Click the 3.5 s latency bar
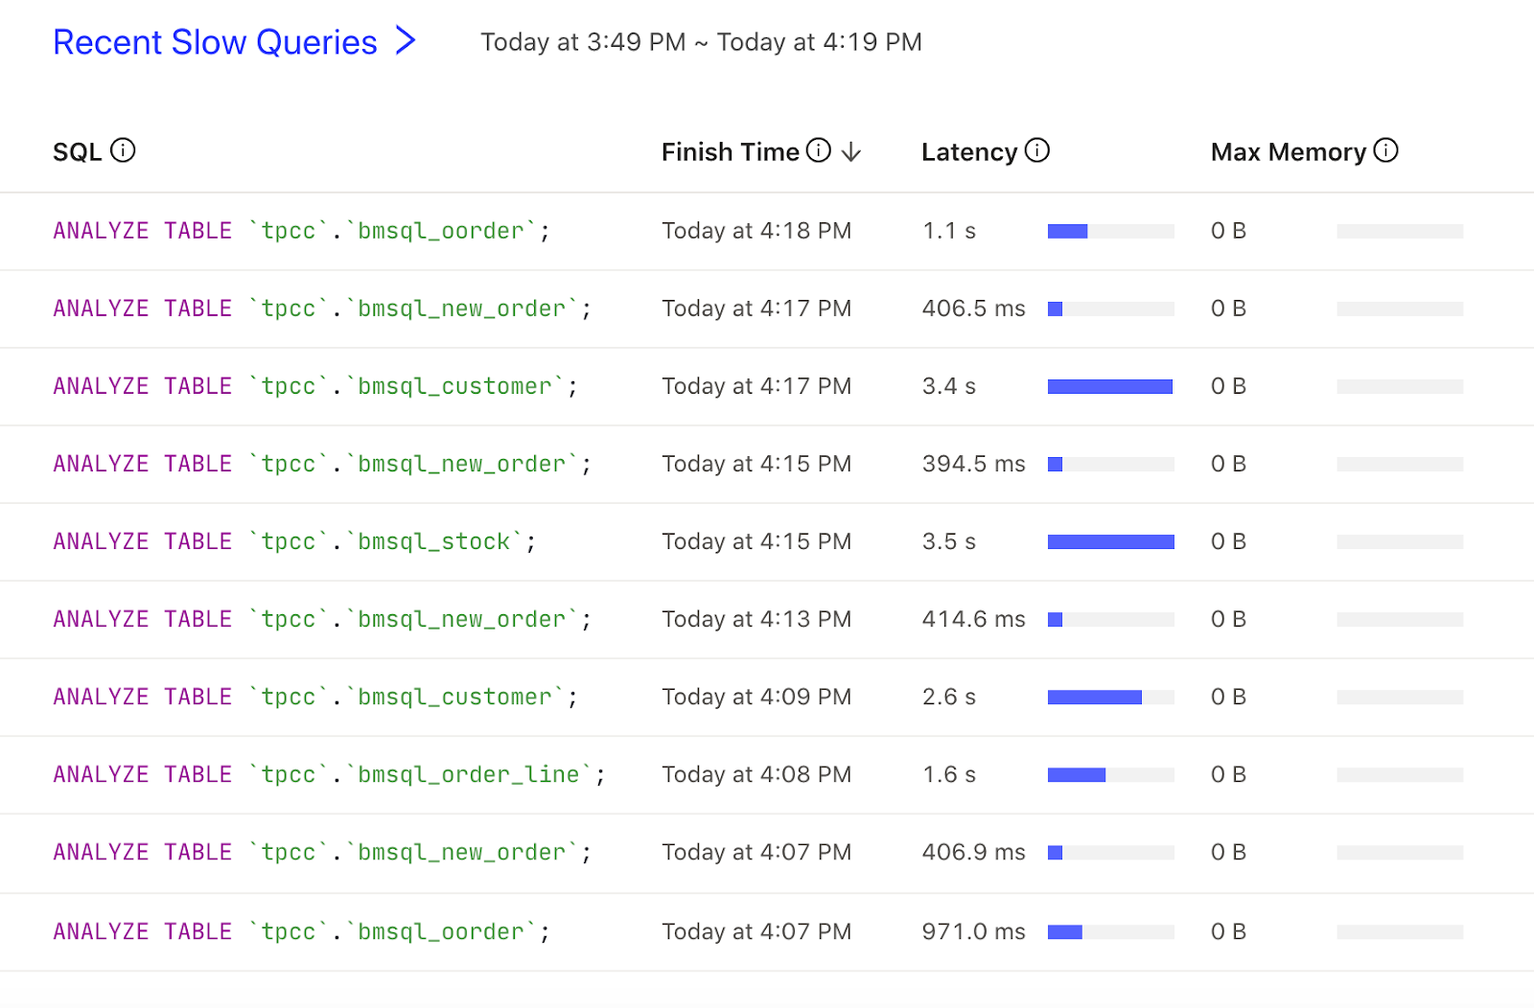The height and width of the screenshot is (1008, 1534). coord(1110,542)
